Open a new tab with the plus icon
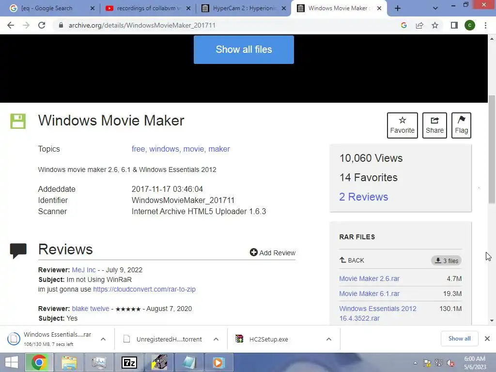This screenshot has width=496, height=372. coord(398,9)
